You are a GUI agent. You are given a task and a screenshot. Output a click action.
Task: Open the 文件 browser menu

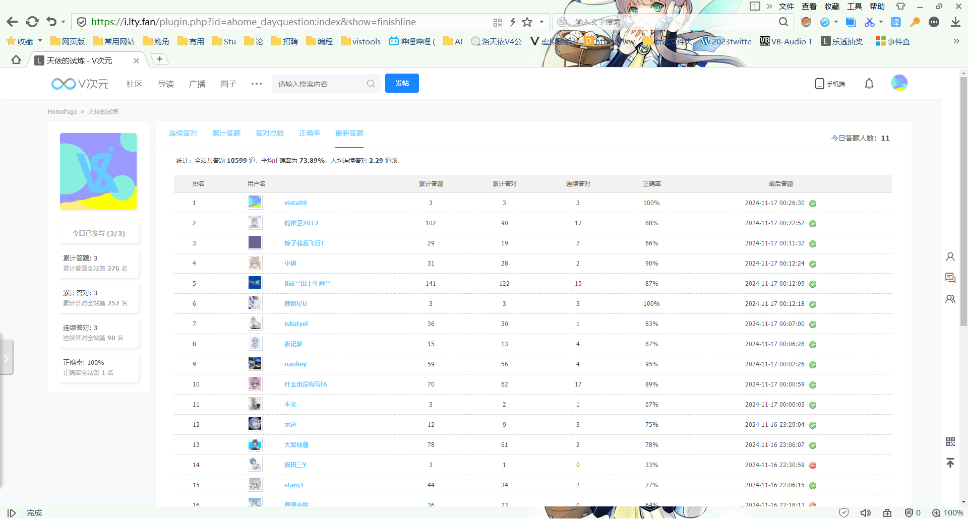pos(786,7)
